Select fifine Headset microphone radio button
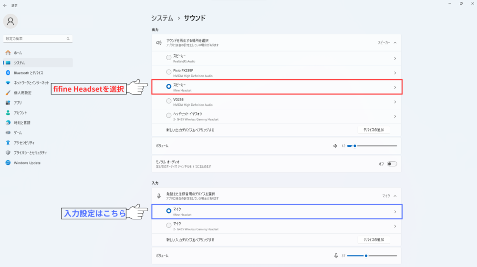The width and height of the screenshot is (477, 267). coord(168,211)
